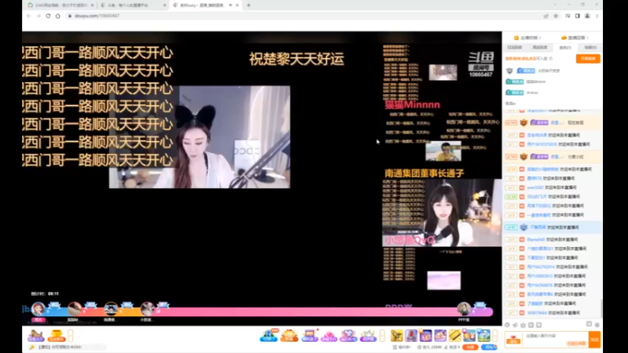Click the orange 开通贵族 button
628x353 pixels.
coord(588,58)
